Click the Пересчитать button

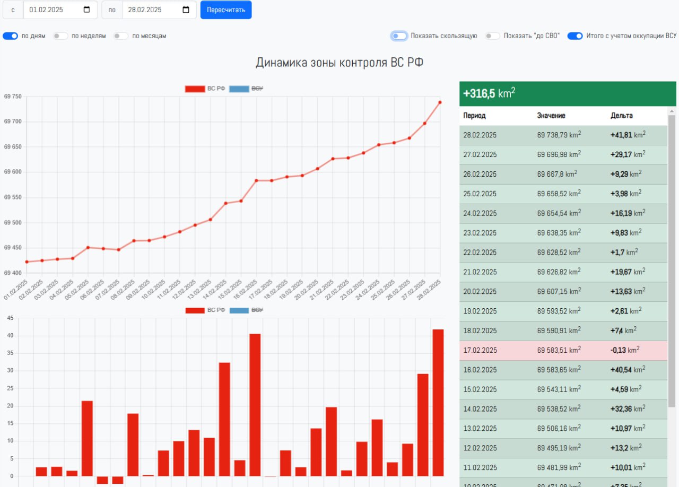click(226, 10)
